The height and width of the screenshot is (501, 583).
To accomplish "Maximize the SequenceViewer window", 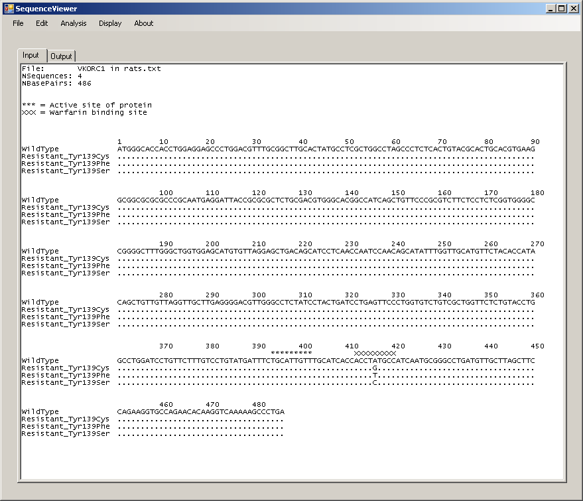I will tap(562, 9).
